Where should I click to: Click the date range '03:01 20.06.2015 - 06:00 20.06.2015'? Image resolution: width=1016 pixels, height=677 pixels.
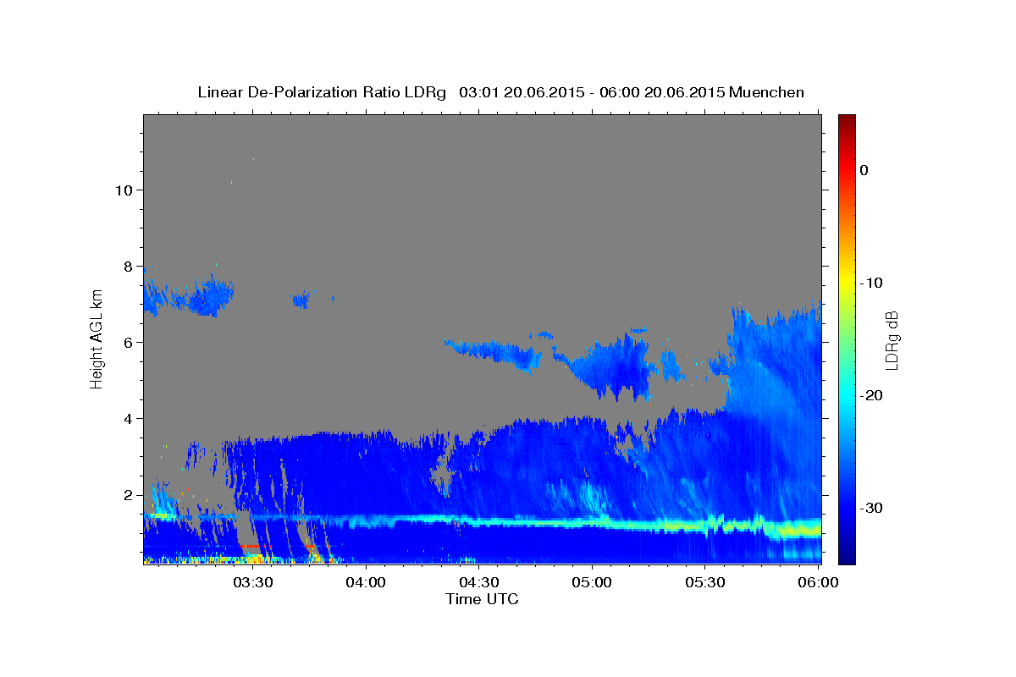pos(592,92)
